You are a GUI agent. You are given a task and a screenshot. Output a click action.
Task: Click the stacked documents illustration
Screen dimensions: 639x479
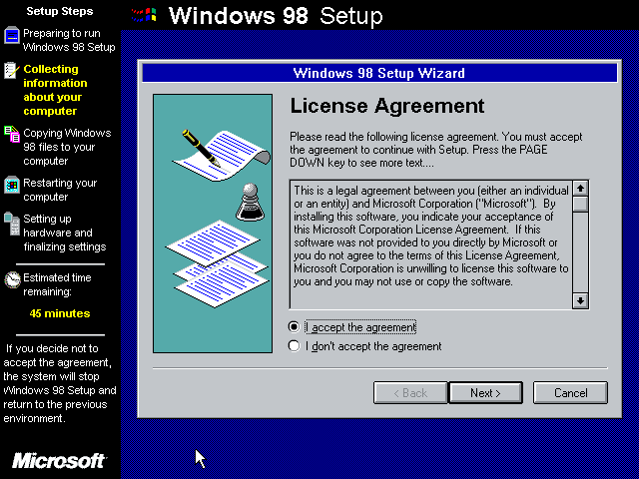coord(217,263)
